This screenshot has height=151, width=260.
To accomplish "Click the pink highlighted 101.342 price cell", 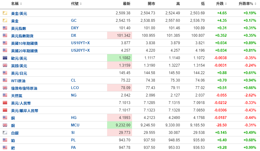I will (x=119, y=35).
